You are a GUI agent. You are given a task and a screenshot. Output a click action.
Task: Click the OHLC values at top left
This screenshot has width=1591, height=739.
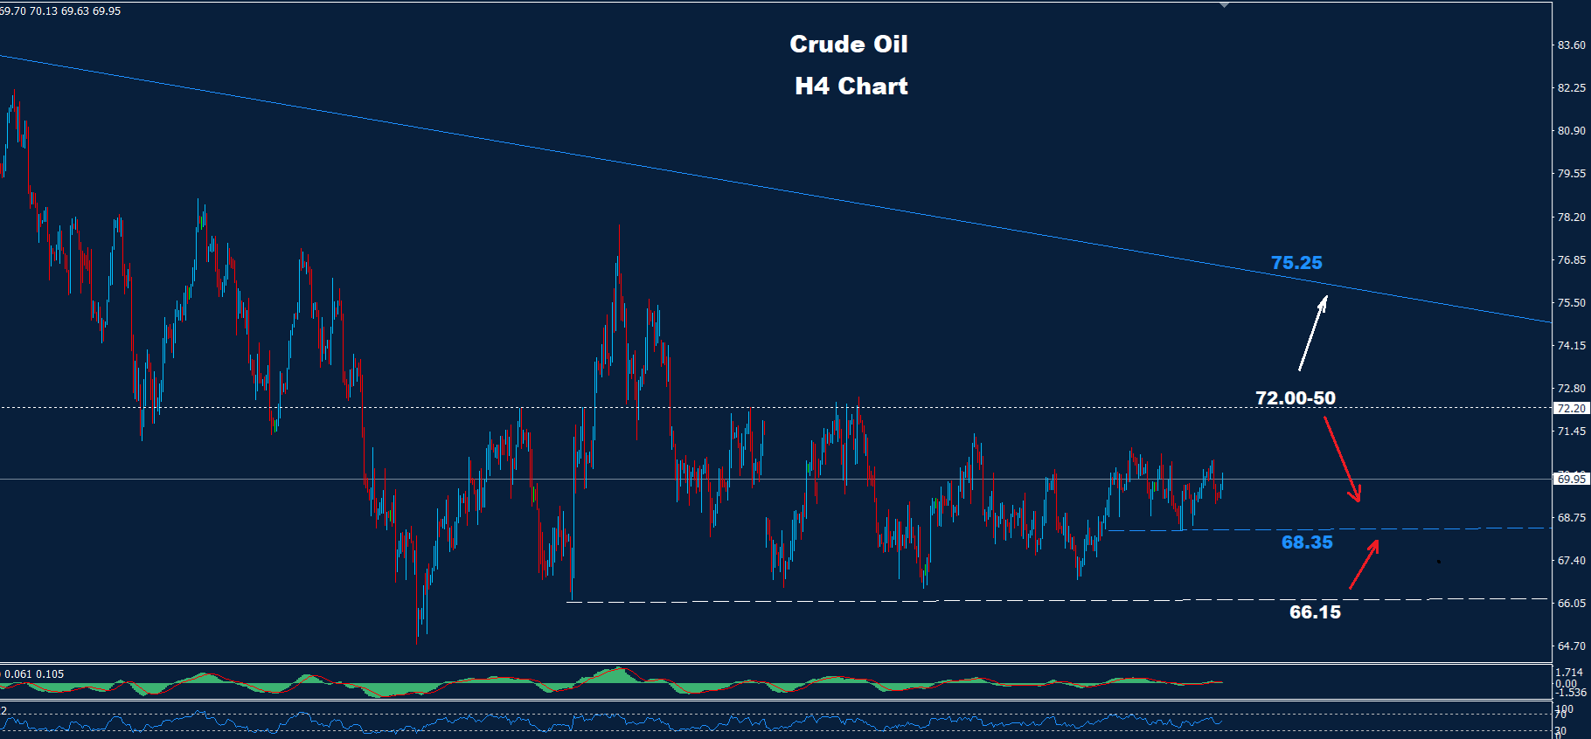click(x=60, y=11)
